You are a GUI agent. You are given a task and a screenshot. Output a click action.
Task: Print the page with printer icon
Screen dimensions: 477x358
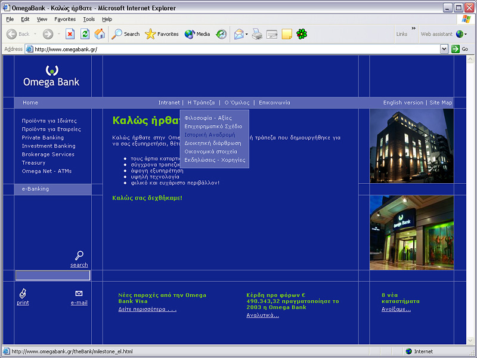click(x=257, y=34)
